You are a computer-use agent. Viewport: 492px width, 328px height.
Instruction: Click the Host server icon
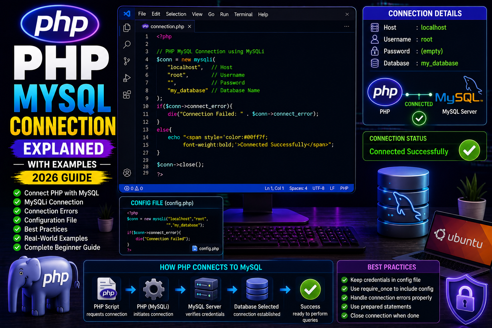pyautogui.click(x=375, y=28)
